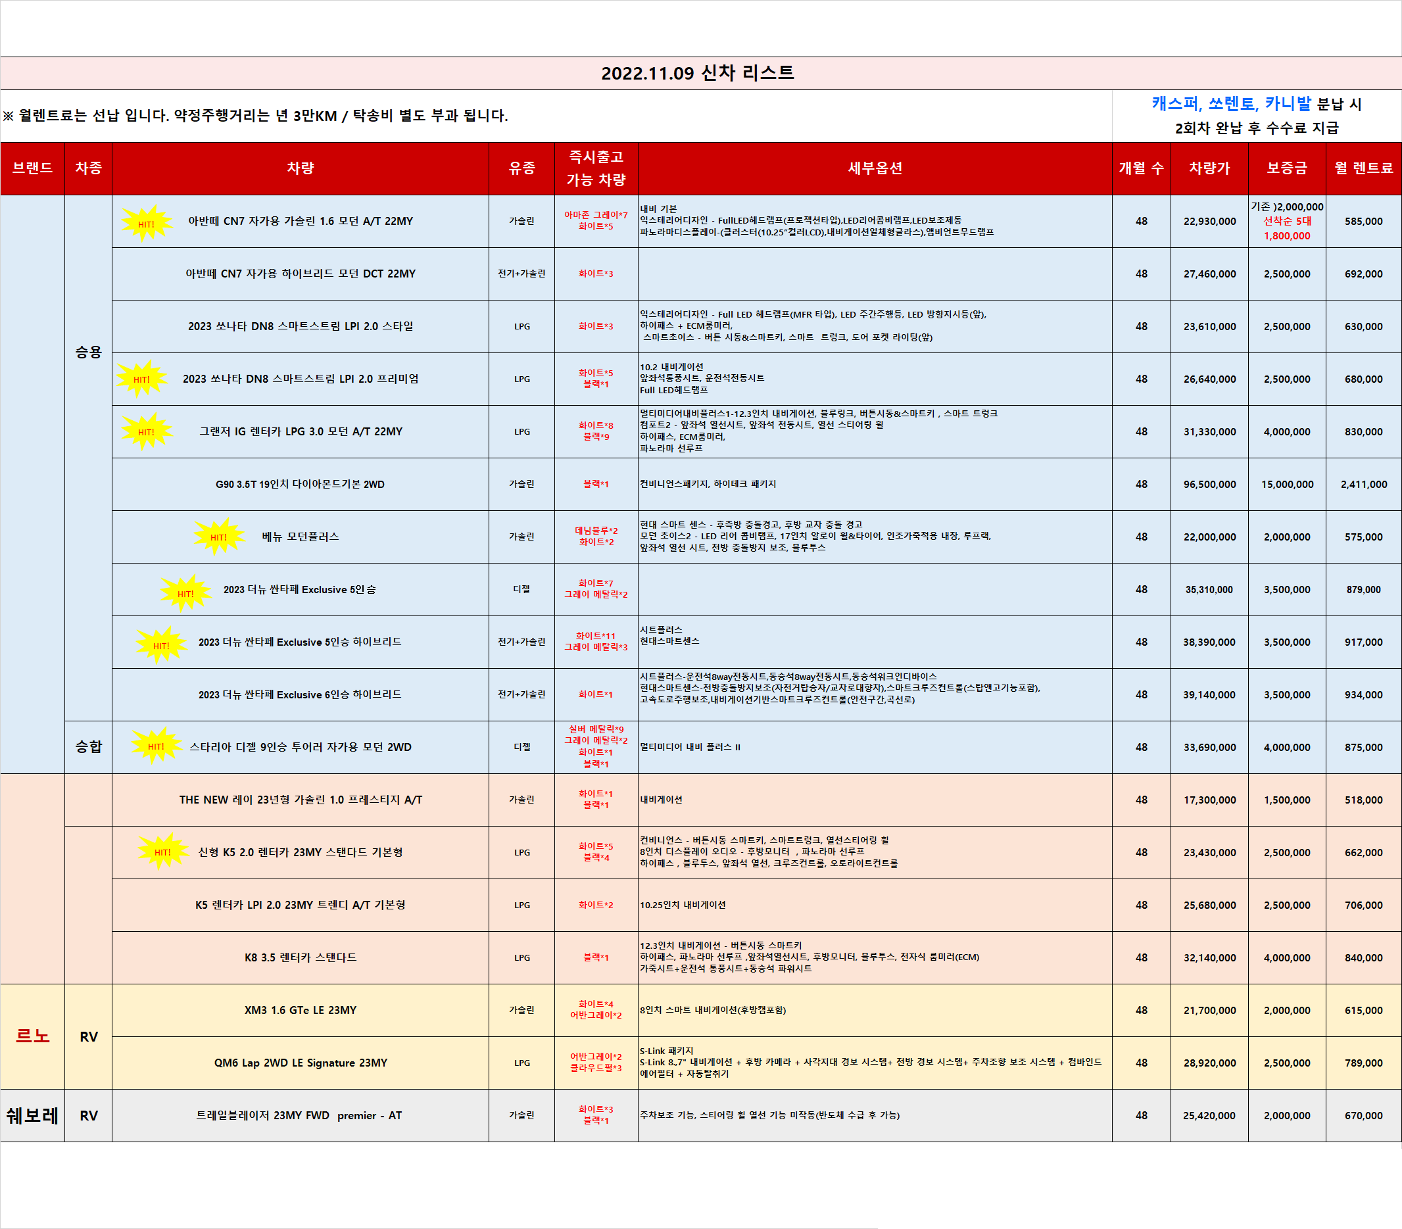
Task: Click the K8 monthly rent '840,000'
Action: click(1364, 958)
